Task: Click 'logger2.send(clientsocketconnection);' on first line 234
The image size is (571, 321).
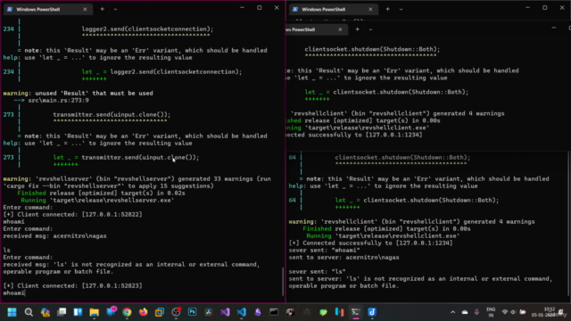Action: [147, 29]
